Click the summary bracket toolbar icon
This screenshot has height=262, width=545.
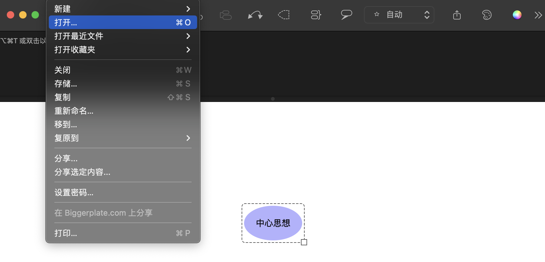316,15
